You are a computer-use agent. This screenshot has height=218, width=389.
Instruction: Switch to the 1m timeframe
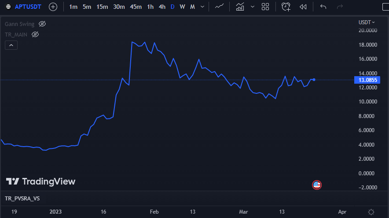73,7
